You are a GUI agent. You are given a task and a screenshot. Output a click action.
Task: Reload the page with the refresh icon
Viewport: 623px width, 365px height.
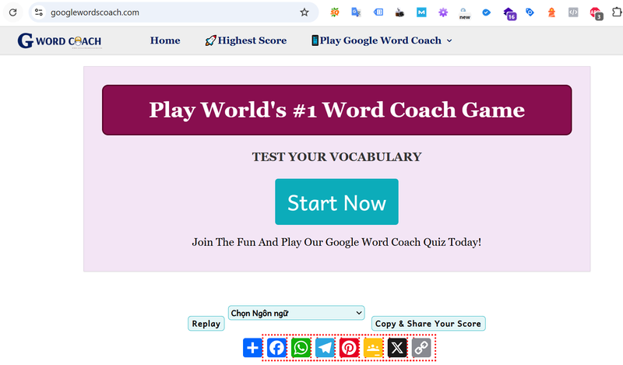(x=12, y=12)
